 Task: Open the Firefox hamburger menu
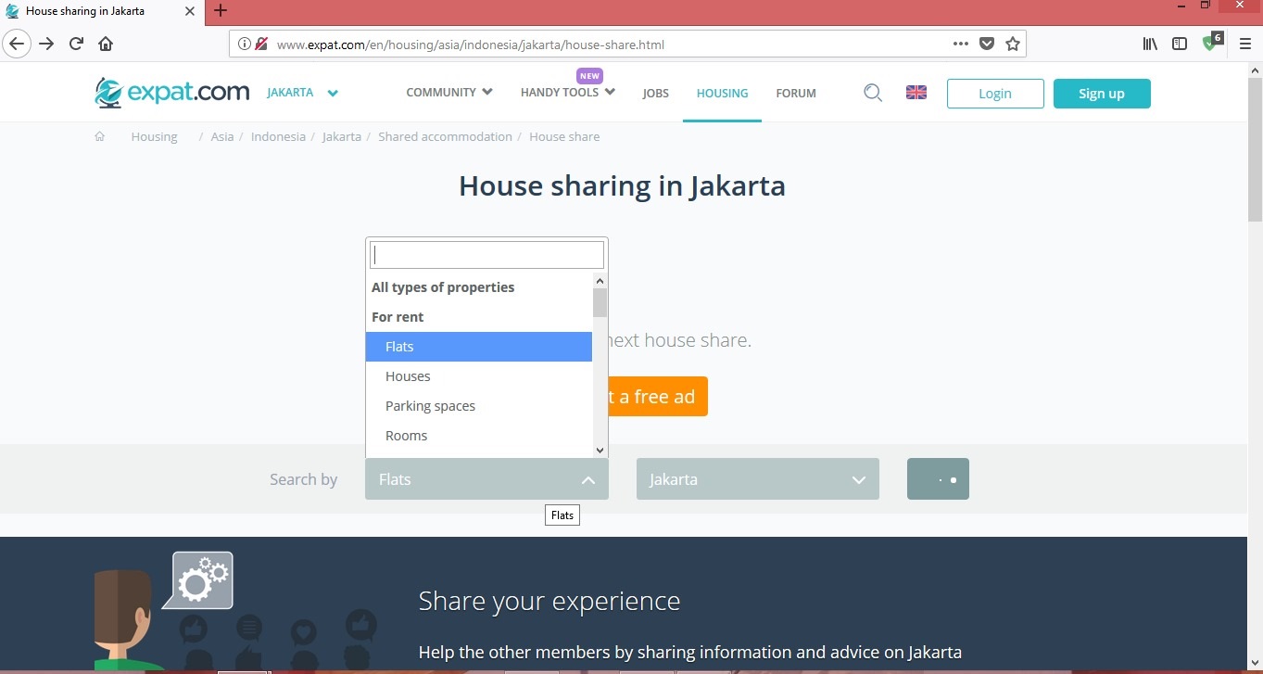tap(1245, 44)
